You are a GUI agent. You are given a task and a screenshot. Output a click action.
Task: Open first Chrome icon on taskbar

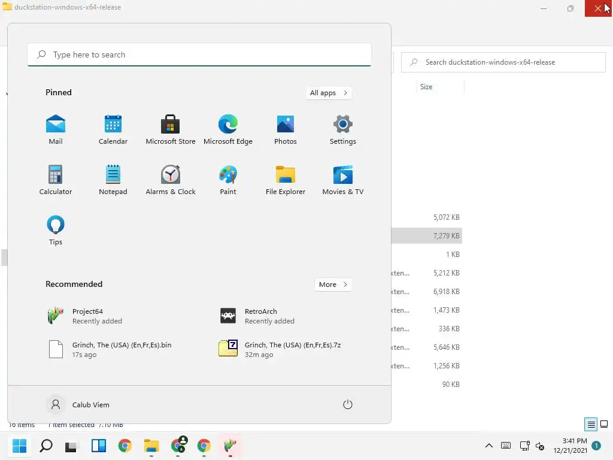[x=125, y=446]
